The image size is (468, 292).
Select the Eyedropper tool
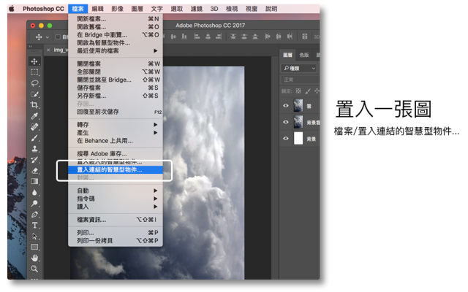click(x=34, y=116)
